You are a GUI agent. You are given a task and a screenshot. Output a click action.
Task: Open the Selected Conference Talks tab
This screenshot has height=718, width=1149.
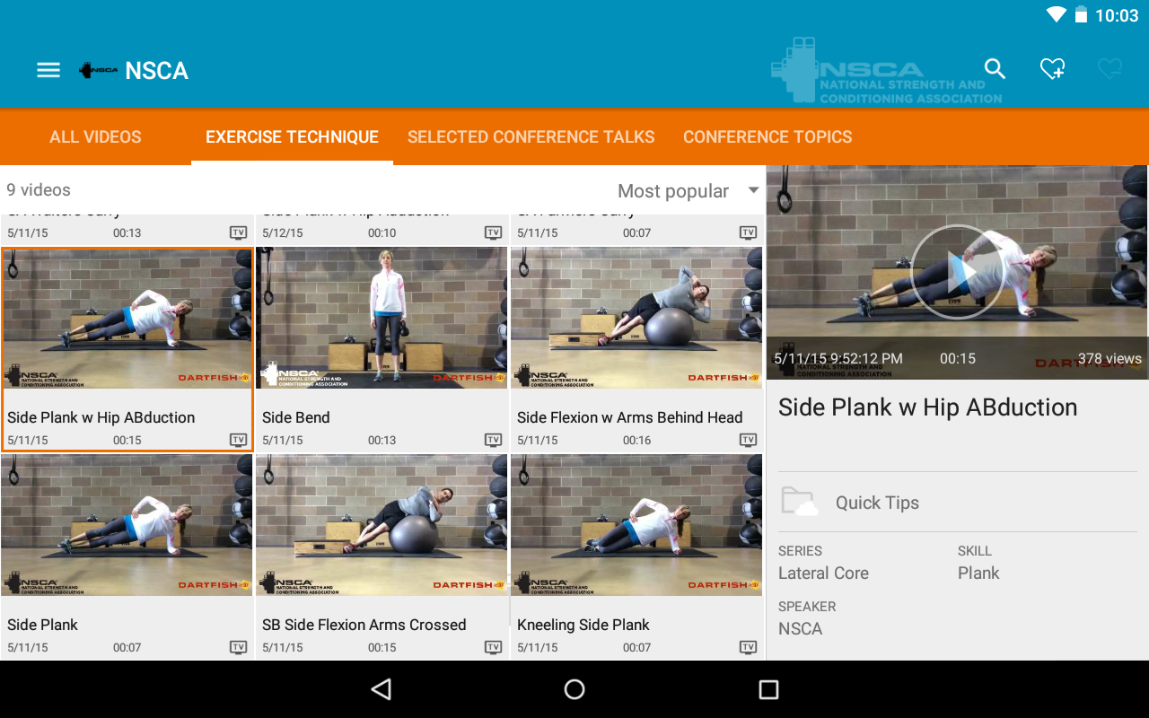tap(531, 137)
